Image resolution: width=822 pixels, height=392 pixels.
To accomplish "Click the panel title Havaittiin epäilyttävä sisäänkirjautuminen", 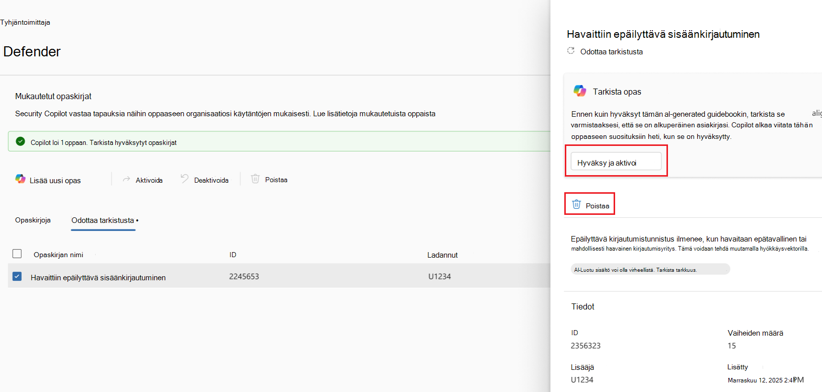I will coord(663,34).
